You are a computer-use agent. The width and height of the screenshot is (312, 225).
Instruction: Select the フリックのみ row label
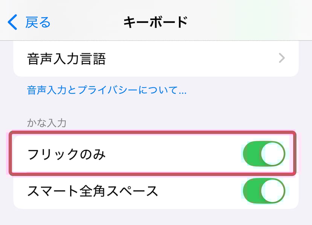click(x=66, y=154)
